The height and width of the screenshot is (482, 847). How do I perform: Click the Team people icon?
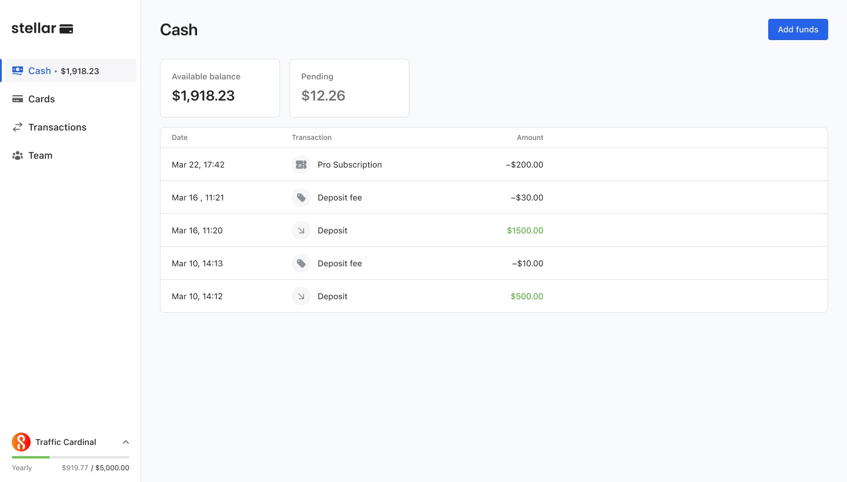[x=18, y=155]
